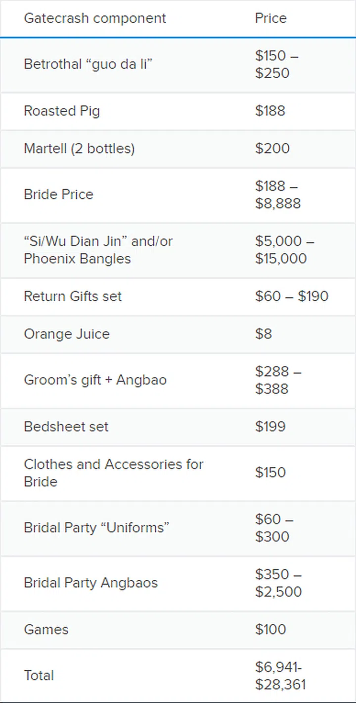Select the $5,000 – $15,000 price cell

284,250
